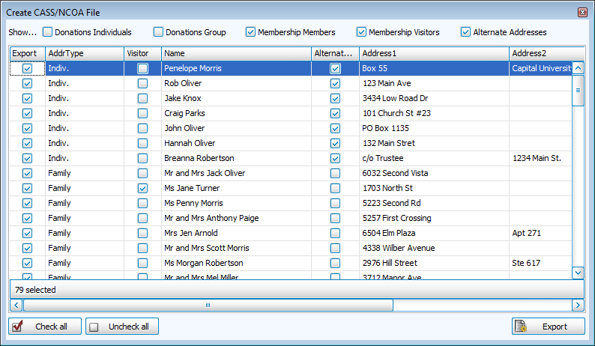Uncheck Alternate checkbox for Breanna Robertson
This screenshot has height=346, width=595.
pos(335,158)
